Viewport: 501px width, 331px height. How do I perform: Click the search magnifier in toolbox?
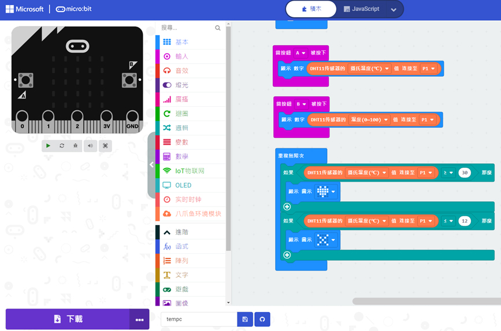[218, 28]
